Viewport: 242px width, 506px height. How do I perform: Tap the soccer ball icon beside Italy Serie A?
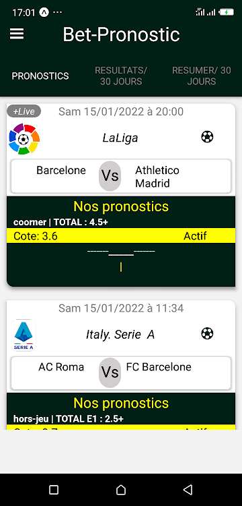207,333
